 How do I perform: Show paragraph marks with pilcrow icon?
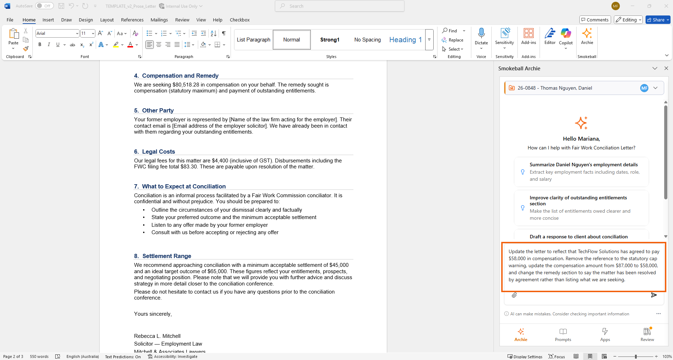[224, 33]
